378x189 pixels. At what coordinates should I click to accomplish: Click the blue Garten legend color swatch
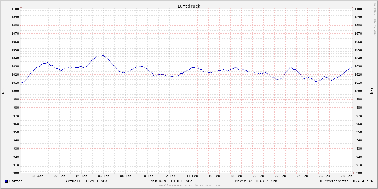point(6,181)
